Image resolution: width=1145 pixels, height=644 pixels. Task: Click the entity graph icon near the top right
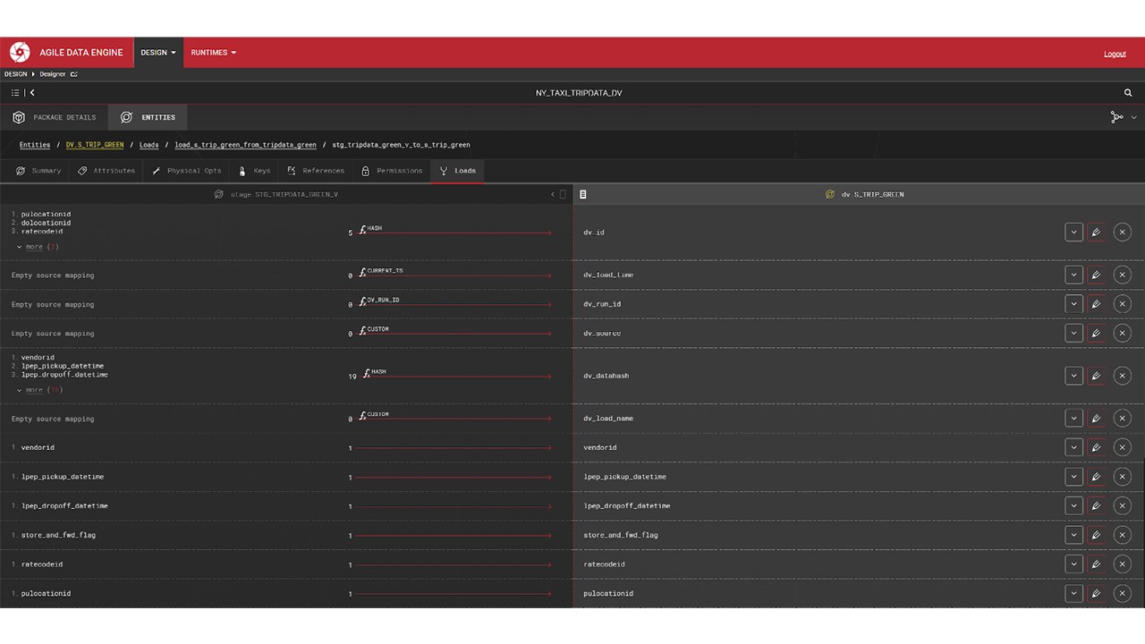pos(1116,116)
